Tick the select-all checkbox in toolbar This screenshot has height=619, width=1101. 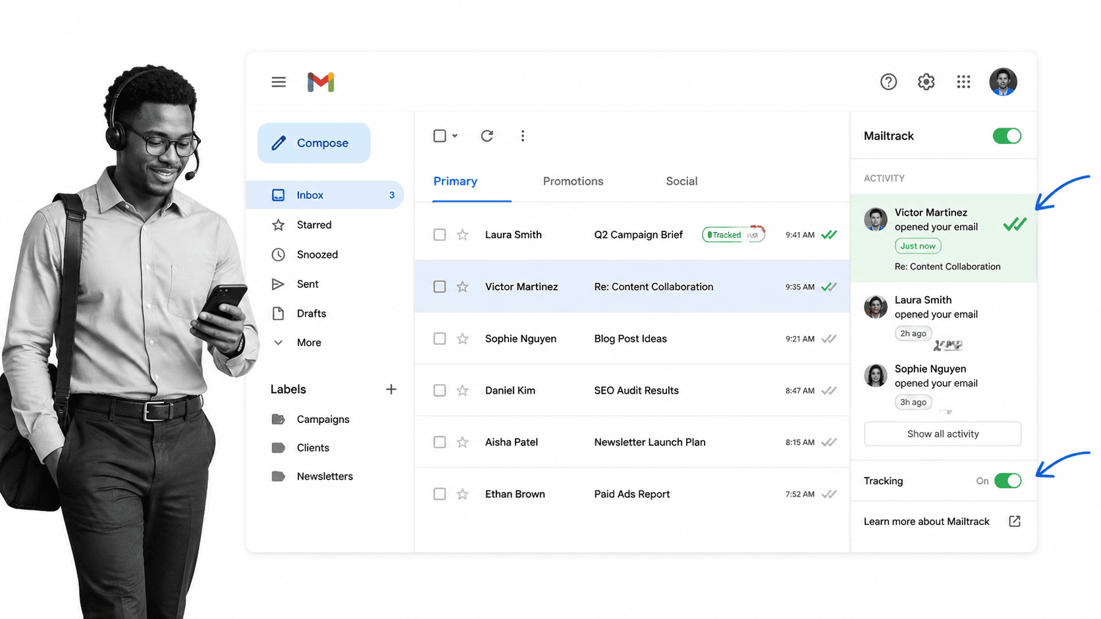440,136
